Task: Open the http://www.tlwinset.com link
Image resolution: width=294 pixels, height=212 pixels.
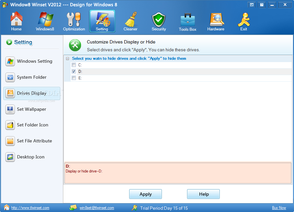Action: click(30, 208)
